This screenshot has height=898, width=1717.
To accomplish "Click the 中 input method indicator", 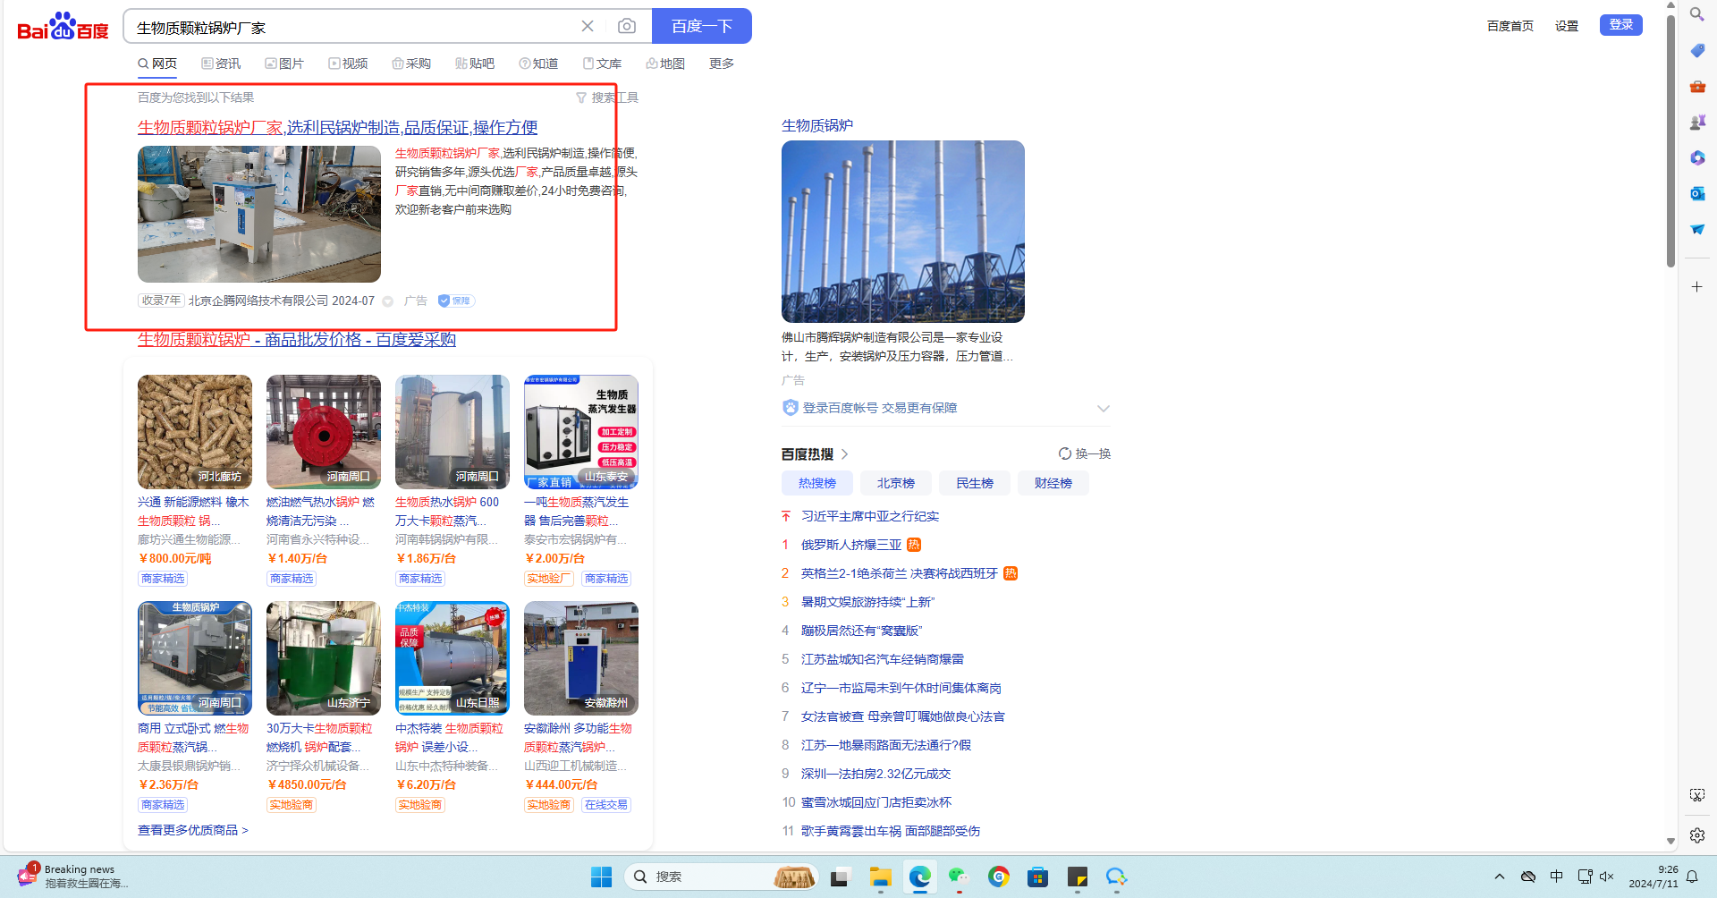I will 1557,877.
